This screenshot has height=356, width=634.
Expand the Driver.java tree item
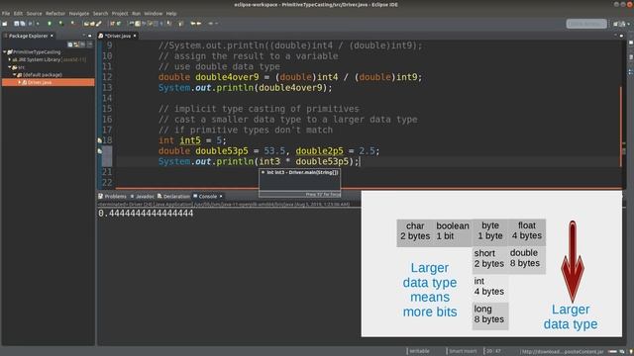(x=19, y=82)
